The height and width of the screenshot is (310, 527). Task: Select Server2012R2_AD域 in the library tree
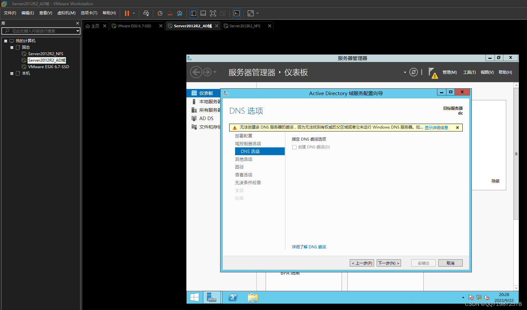point(47,60)
